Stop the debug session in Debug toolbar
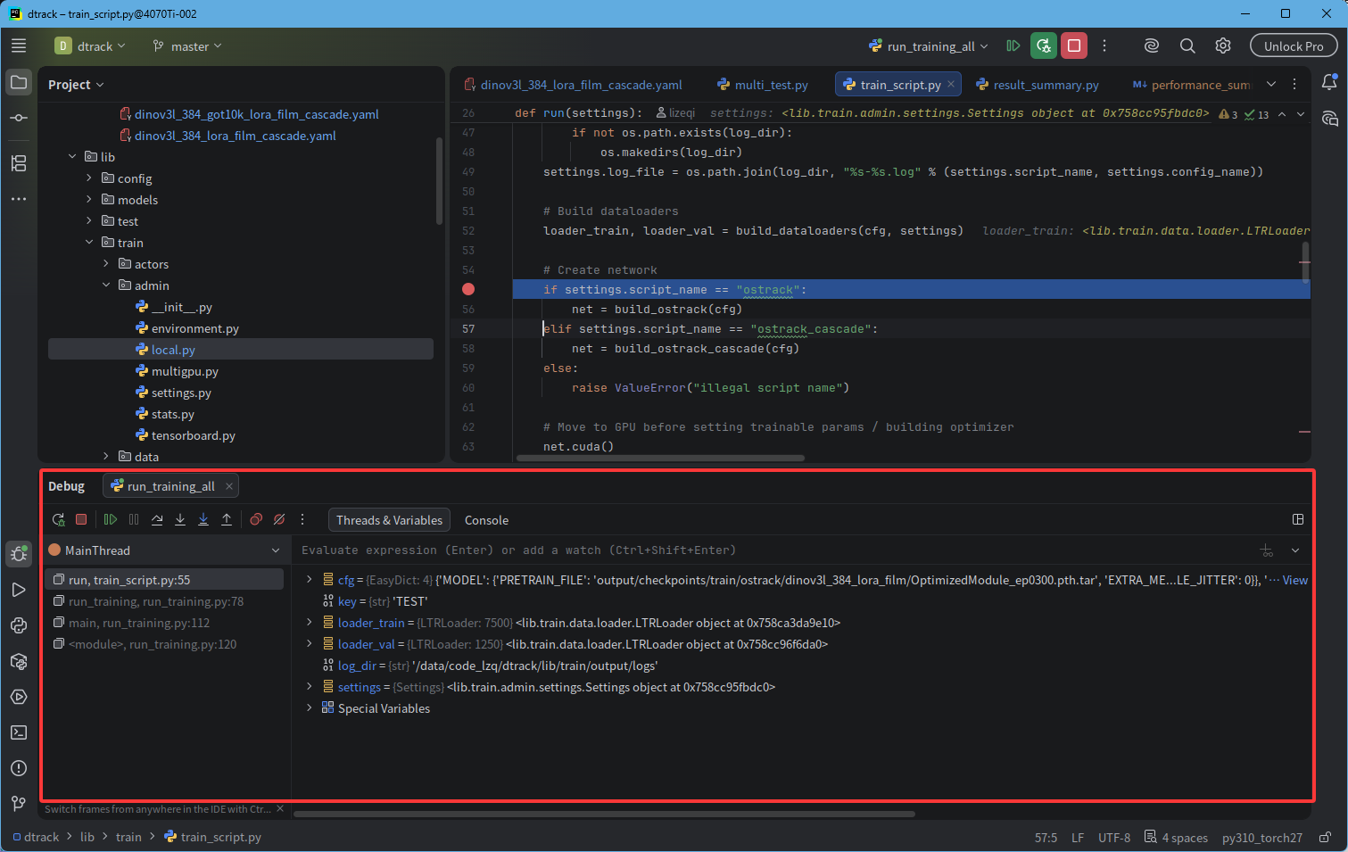The height and width of the screenshot is (852, 1348). pyautogui.click(x=81, y=519)
